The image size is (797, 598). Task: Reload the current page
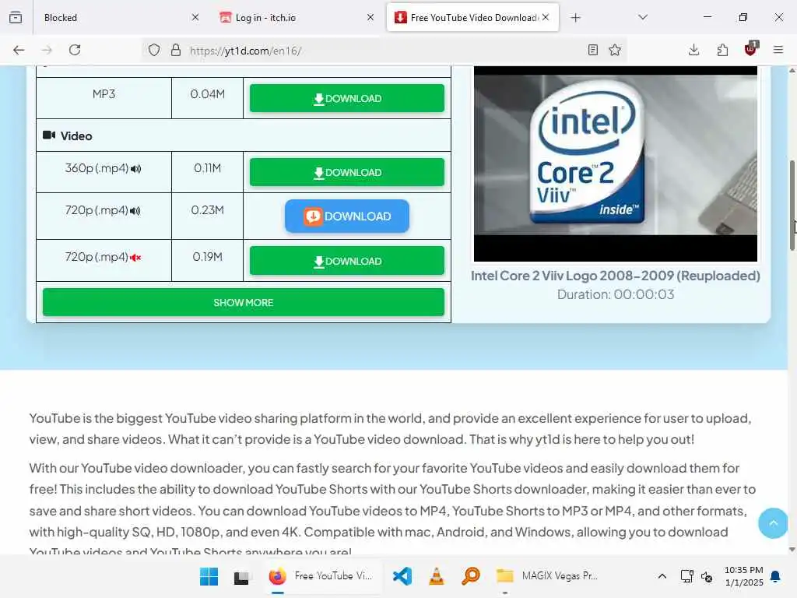point(75,50)
